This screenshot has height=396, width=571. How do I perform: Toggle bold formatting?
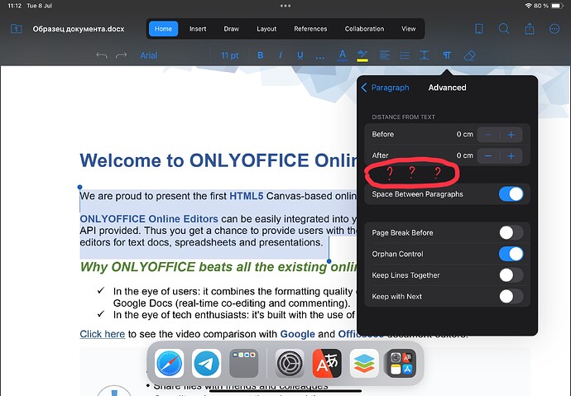(x=260, y=55)
